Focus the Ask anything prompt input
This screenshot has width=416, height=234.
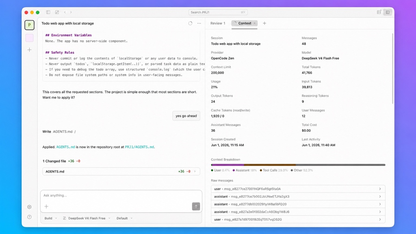121,195
